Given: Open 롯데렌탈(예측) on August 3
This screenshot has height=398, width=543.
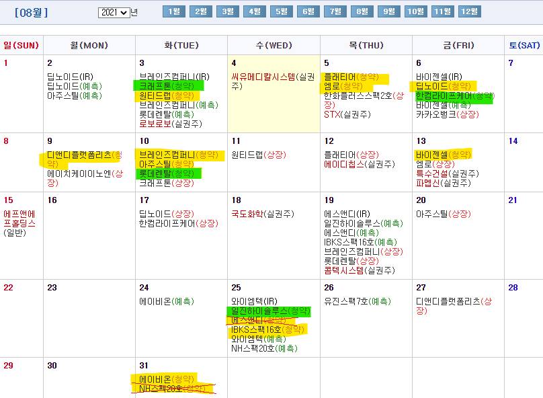Looking at the screenshot, I should (167, 114).
